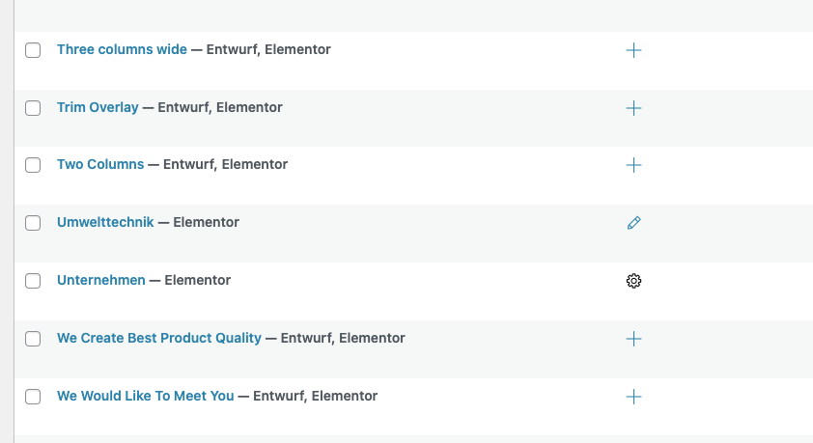Viewport: 813px width, 443px height.
Task: Click plus icon for Three columns wide
Action: [x=633, y=50]
